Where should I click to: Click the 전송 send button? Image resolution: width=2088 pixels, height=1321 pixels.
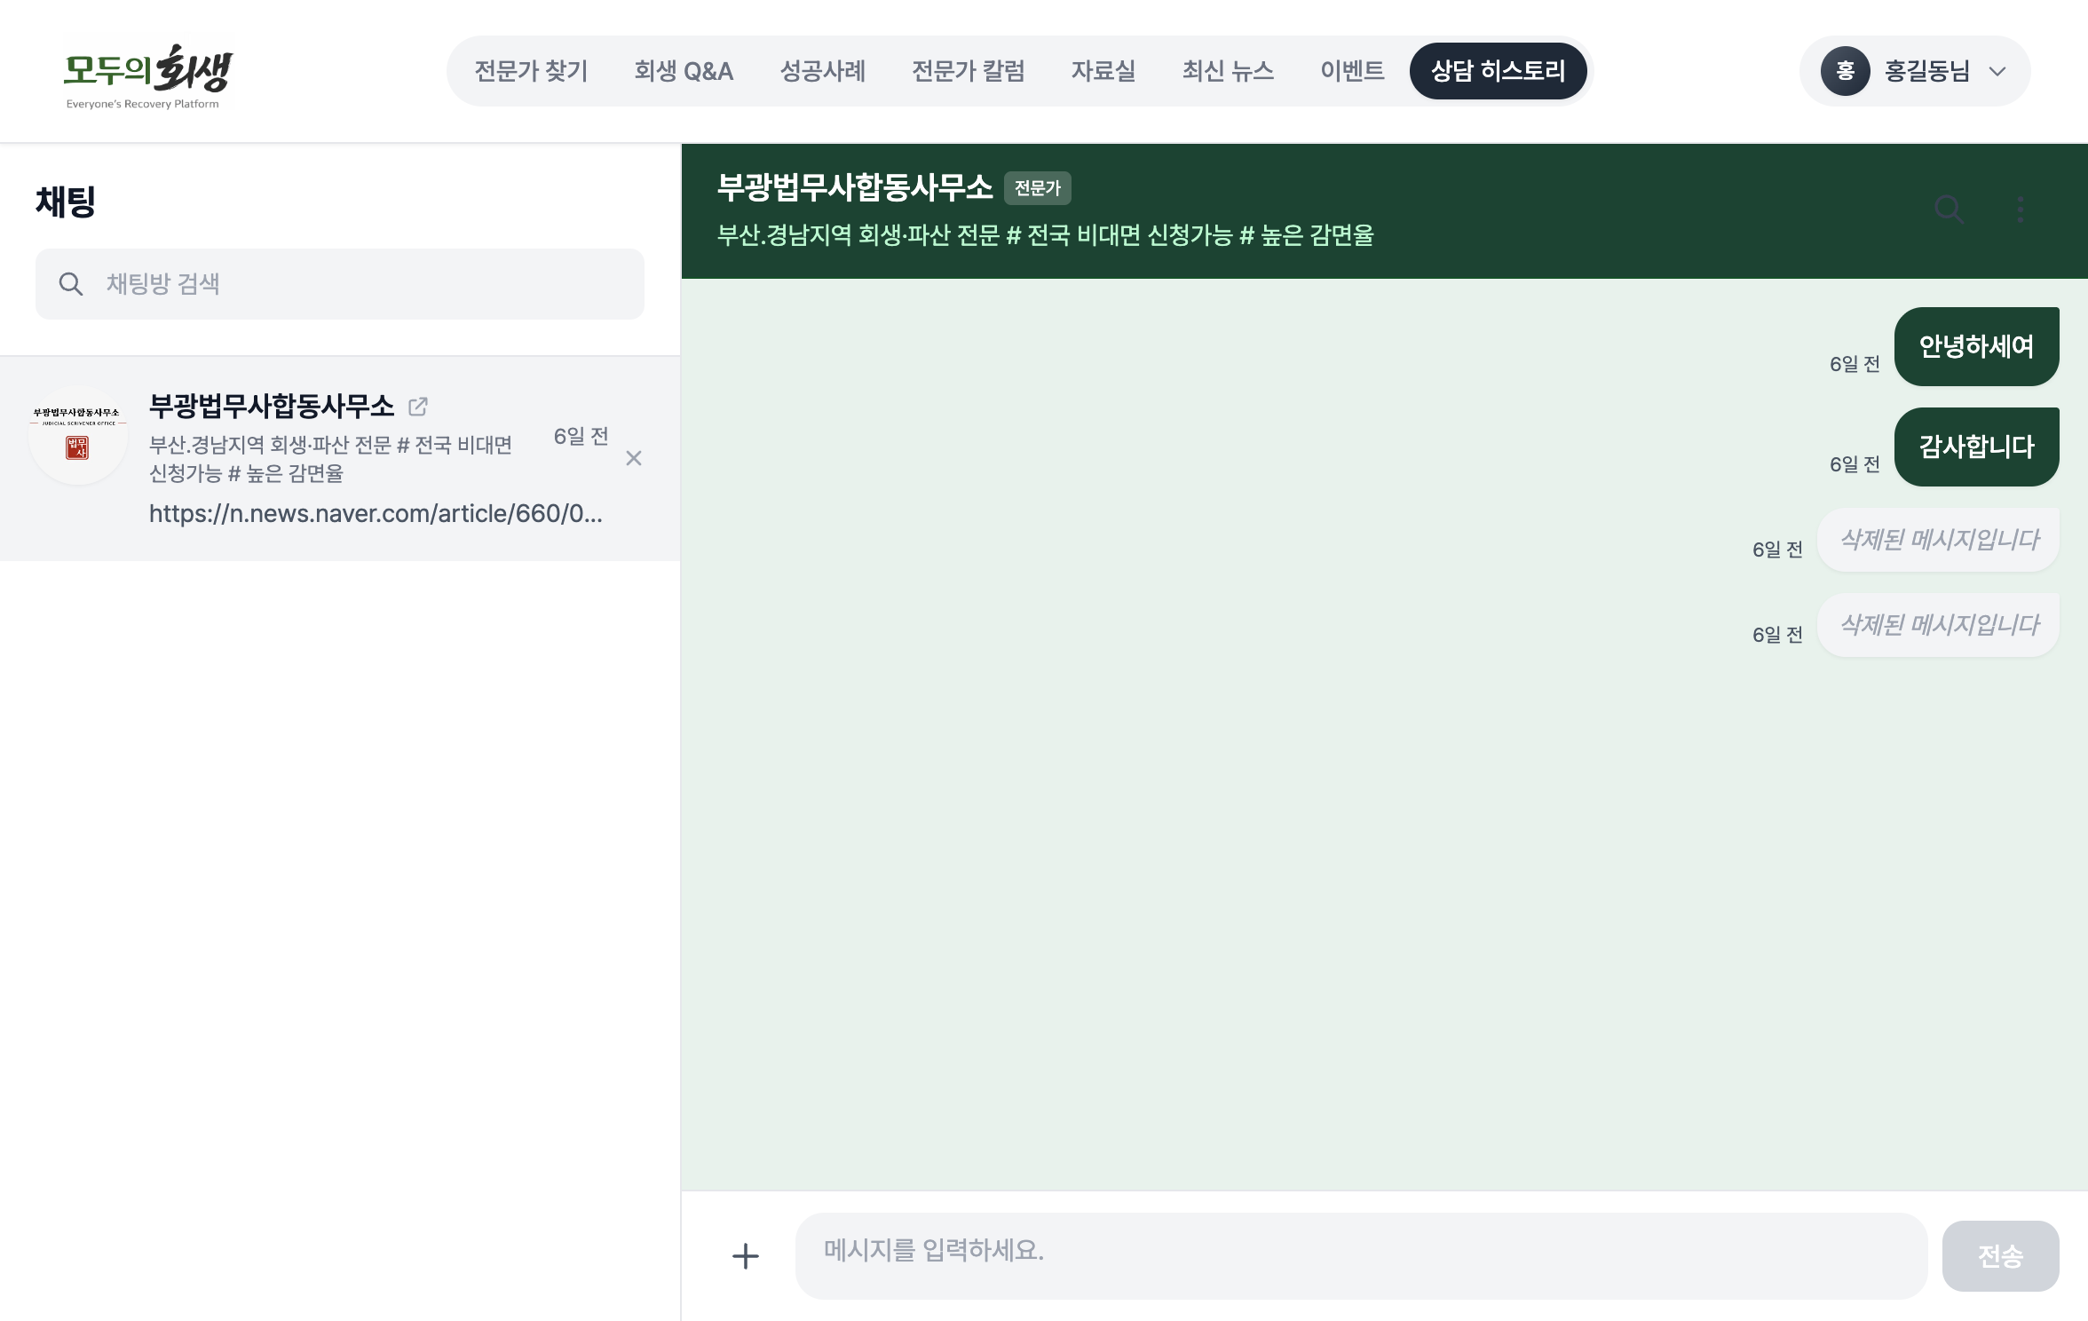(x=2002, y=1255)
